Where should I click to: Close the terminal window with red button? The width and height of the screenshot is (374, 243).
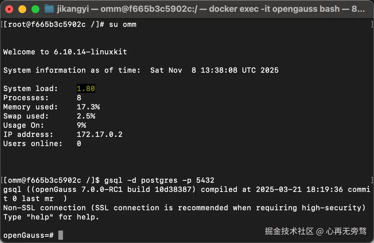(9, 9)
